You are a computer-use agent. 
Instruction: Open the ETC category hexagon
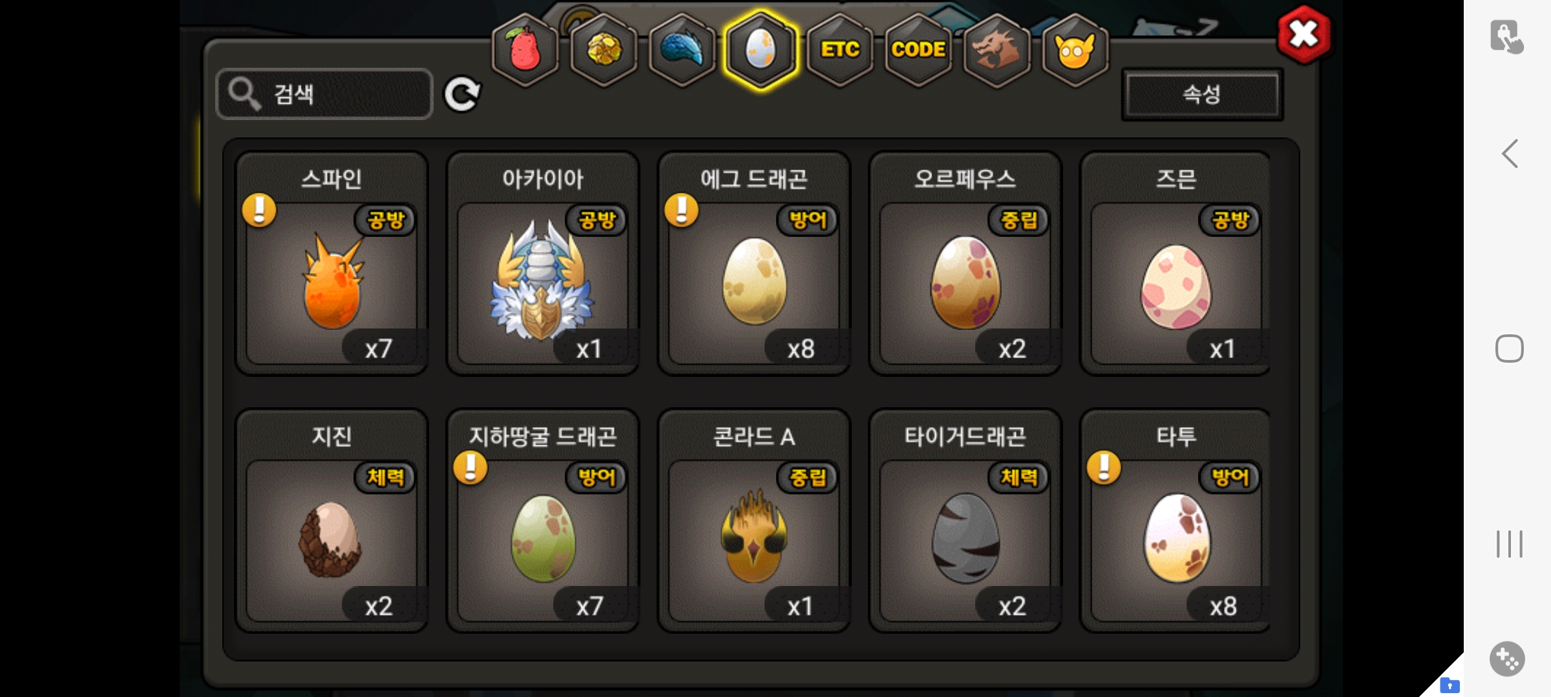click(840, 50)
